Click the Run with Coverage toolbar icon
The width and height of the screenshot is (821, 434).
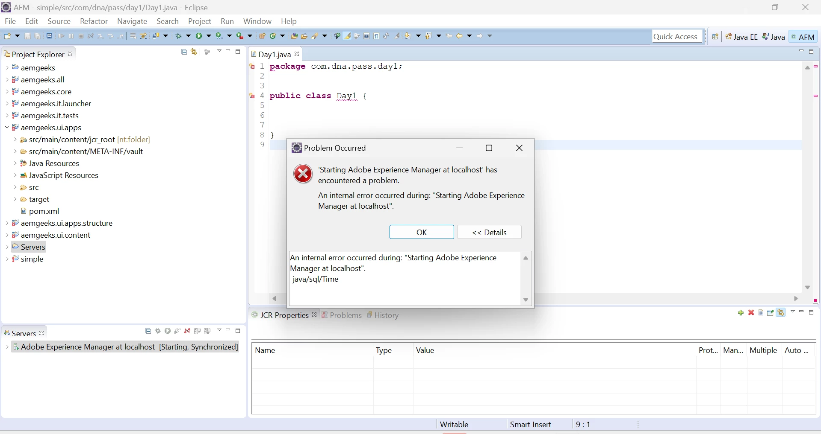click(219, 36)
